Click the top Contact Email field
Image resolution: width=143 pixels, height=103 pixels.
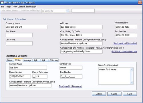[x=82, y=43]
